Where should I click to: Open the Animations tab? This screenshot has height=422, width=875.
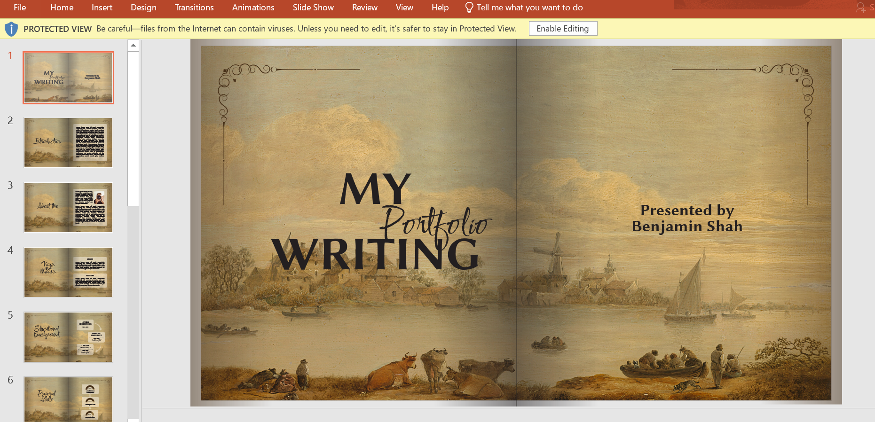click(x=253, y=8)
